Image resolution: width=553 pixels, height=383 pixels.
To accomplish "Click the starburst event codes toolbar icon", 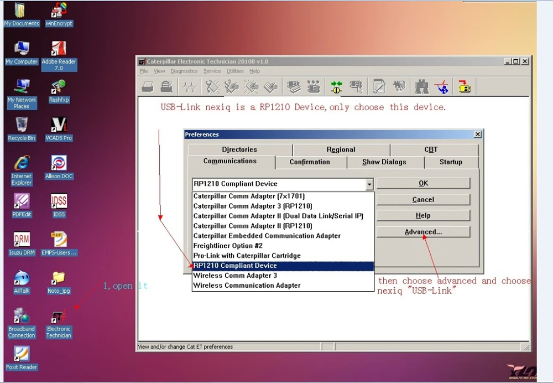I will 251,86.
